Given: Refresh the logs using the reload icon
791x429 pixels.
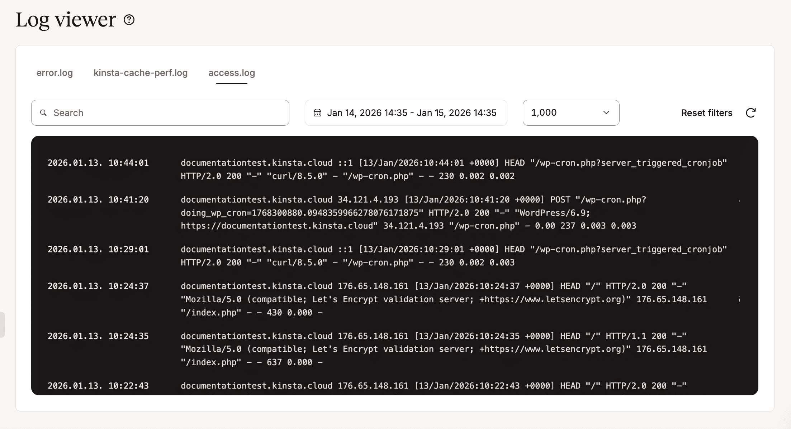Looking at the screenshot, I should [751, 113].
